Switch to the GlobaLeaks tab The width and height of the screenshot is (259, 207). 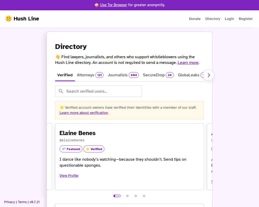coord(189,75)
